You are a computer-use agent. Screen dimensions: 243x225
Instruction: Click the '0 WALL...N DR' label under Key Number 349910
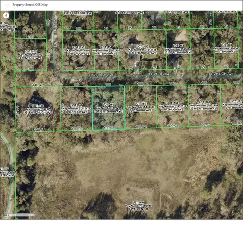(138, 209)
